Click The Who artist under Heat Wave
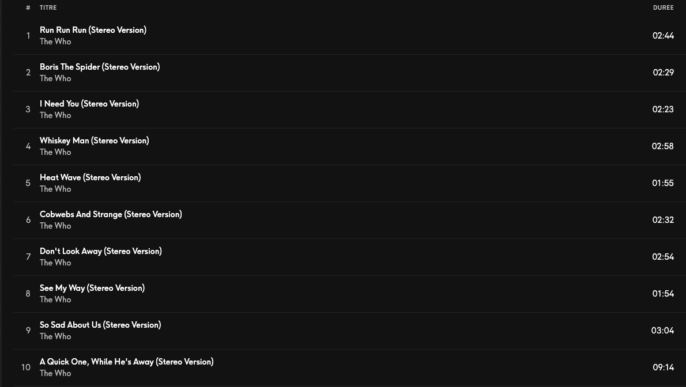Image resolution: width=686 pixels, height=387 pixels. (x=55, y=189)
